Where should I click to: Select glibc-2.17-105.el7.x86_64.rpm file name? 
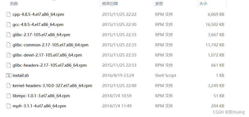pos(41,35)
